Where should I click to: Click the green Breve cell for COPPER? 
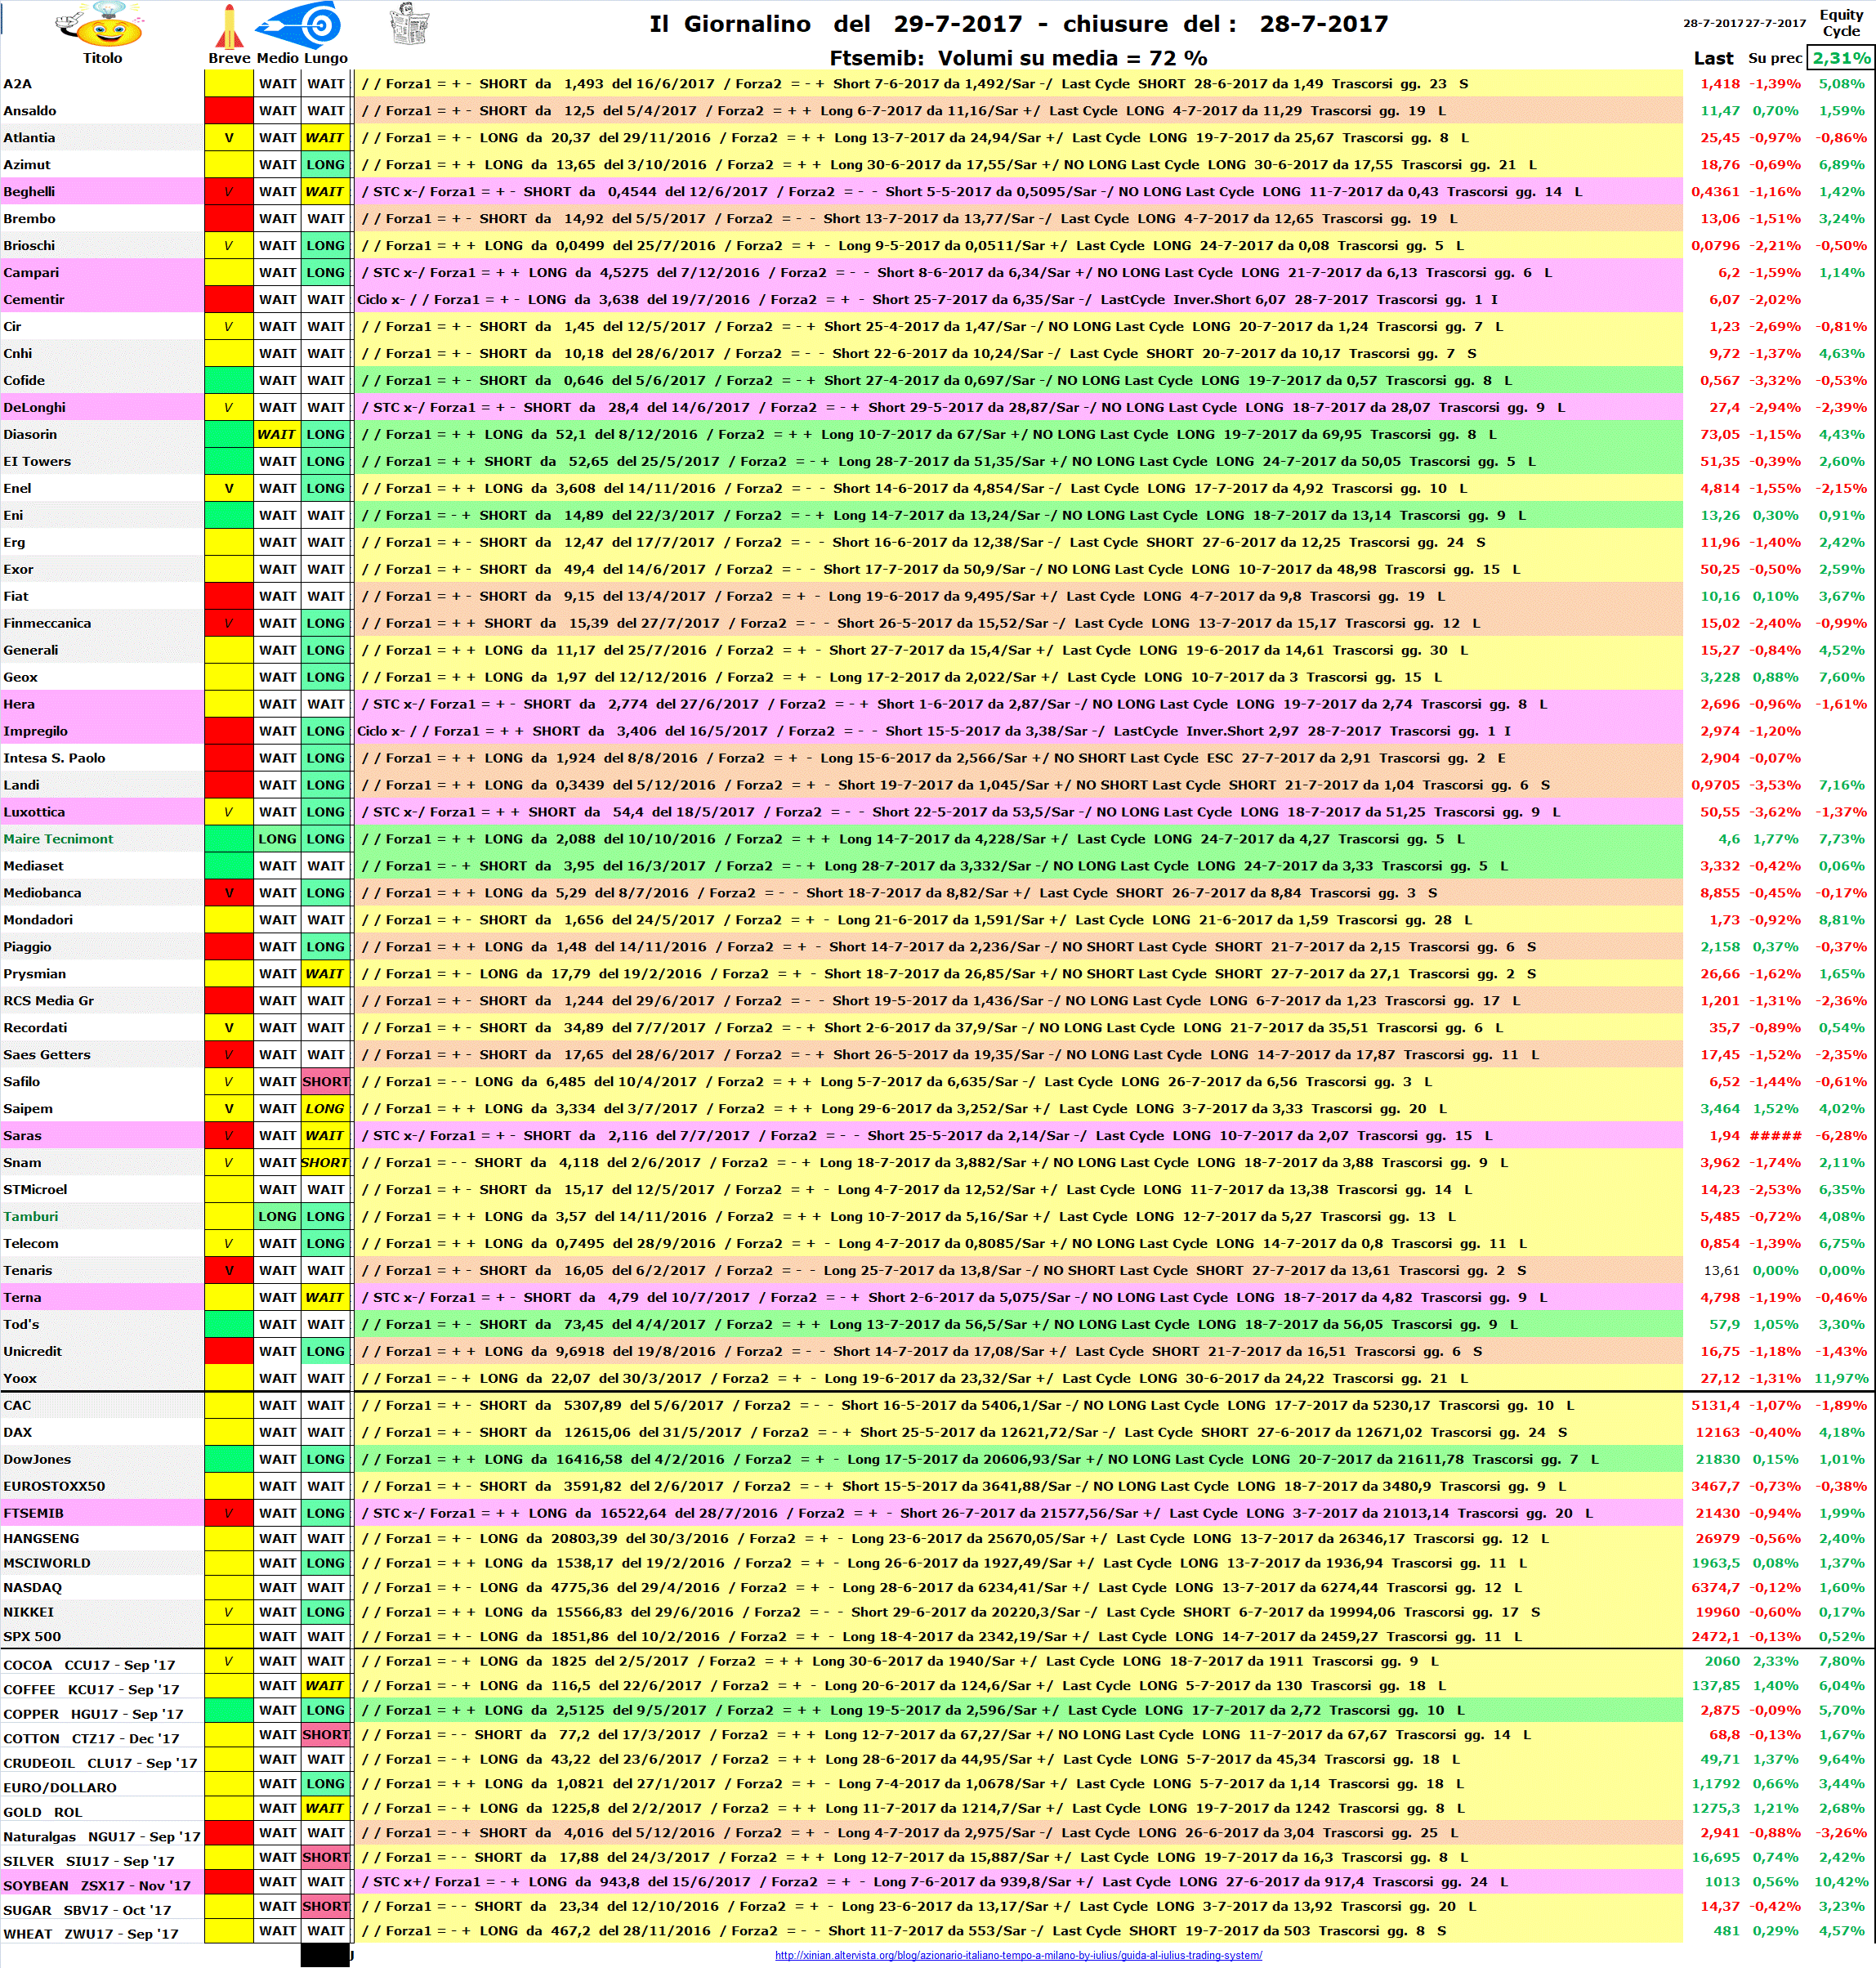pos(229,1711)
